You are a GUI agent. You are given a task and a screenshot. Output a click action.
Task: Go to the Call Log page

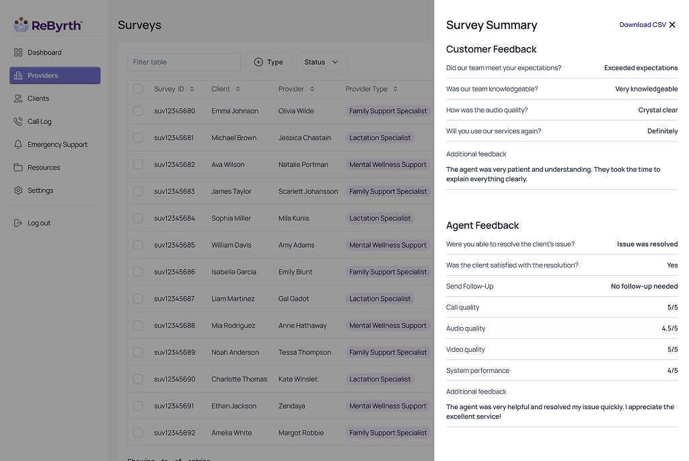click(x=39, y=122)
